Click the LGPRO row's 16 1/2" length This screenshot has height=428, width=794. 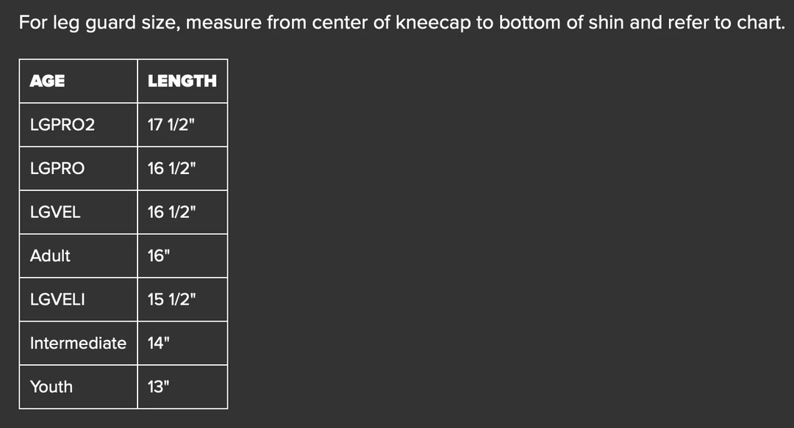[x=171, y=169]
